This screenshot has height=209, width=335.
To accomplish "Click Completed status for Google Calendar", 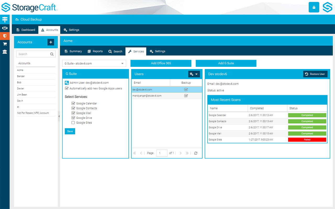I will (307, 115).
